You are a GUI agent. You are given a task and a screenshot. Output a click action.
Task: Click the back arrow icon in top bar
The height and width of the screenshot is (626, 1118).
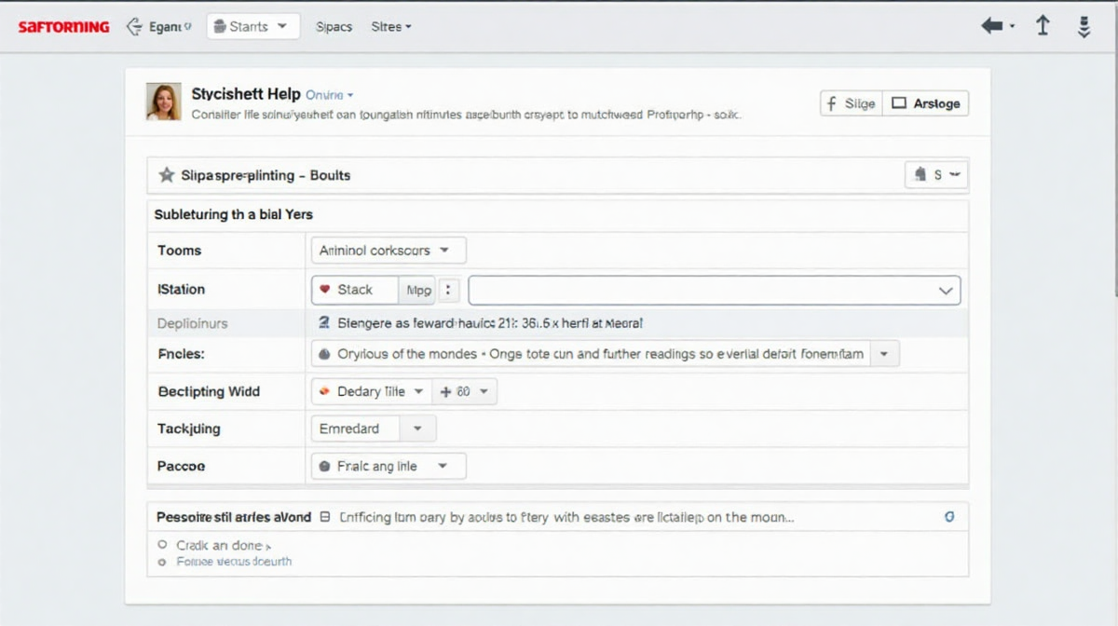pyautogui.click(x=992, y=26)
